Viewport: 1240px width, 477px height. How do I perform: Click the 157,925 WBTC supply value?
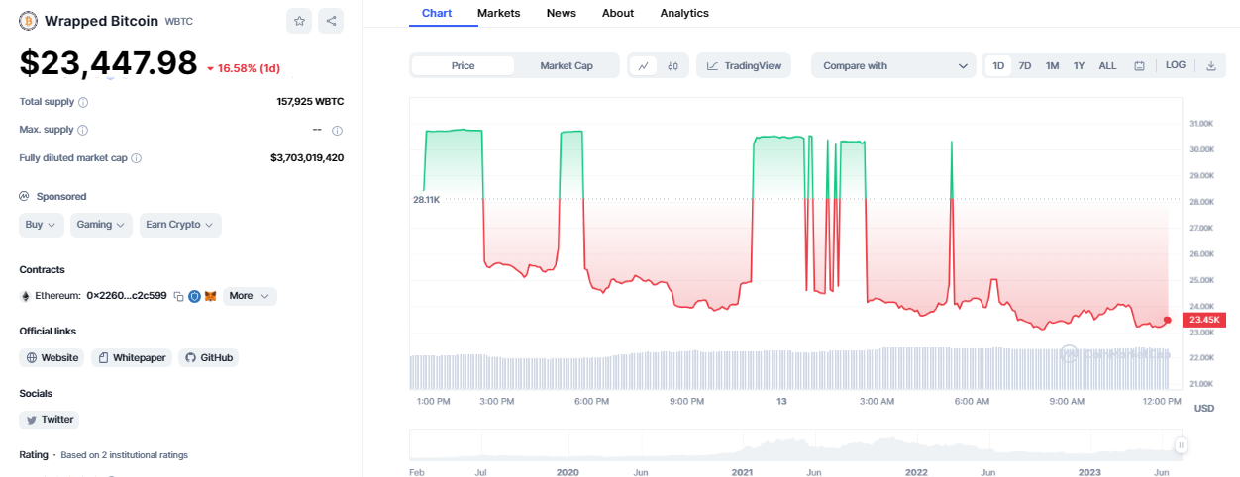point(310,102)
